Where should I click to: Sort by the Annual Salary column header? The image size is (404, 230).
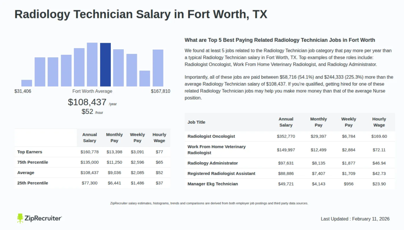tap(286, 122)
